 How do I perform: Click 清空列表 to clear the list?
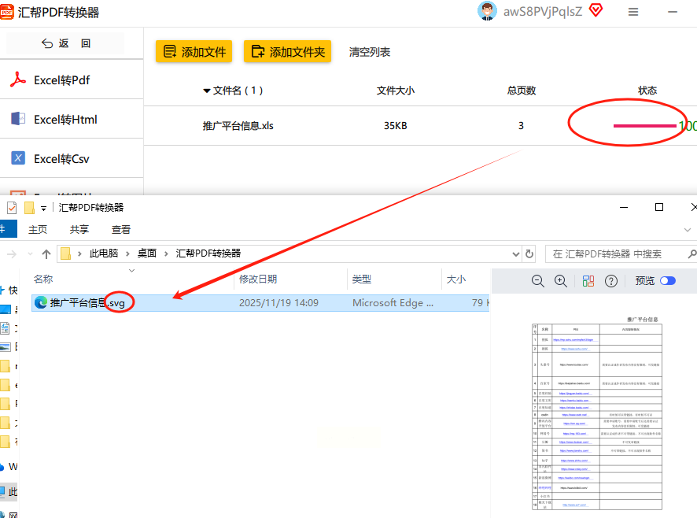(x=370, y=52)
